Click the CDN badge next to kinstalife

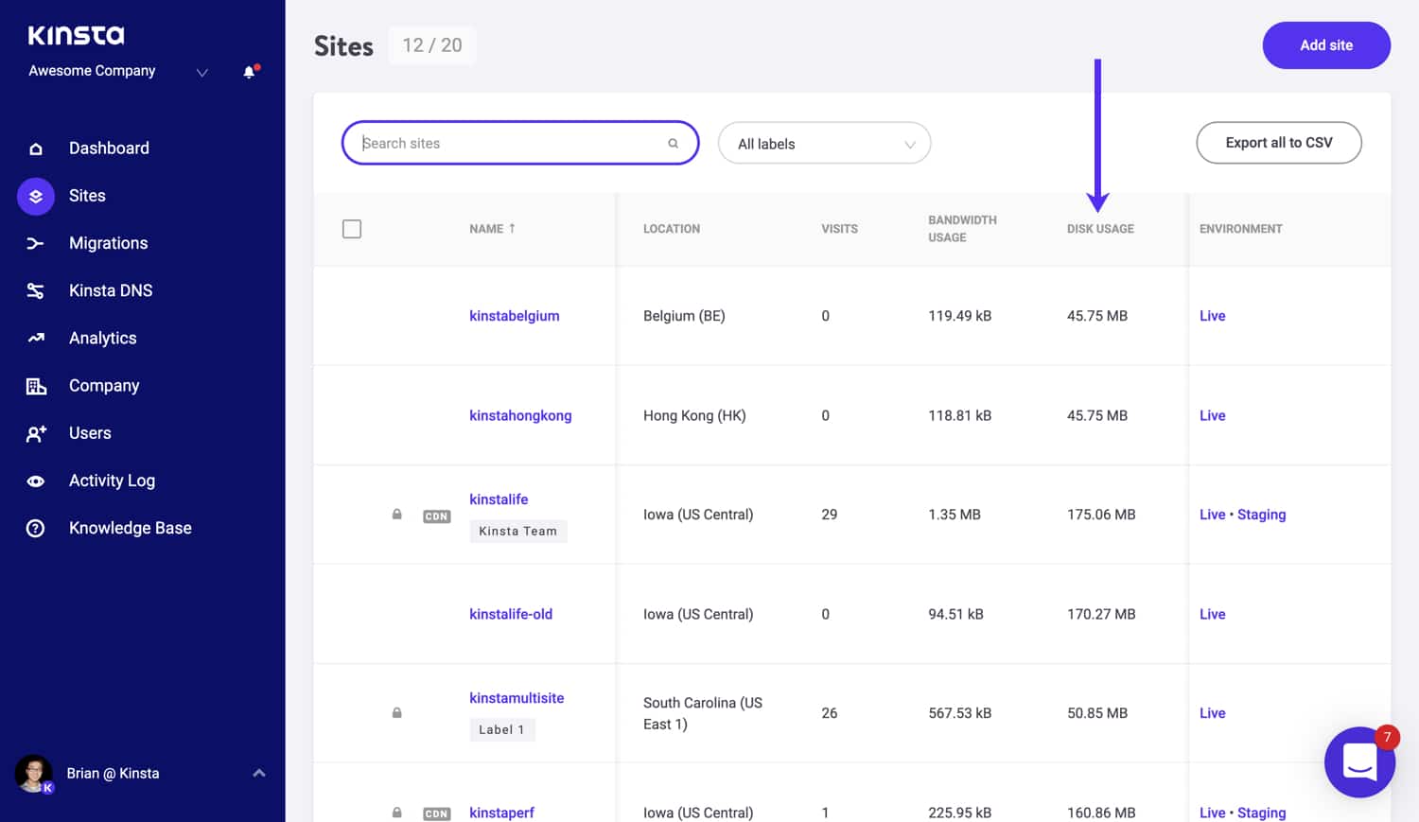[x=436, y=516]
